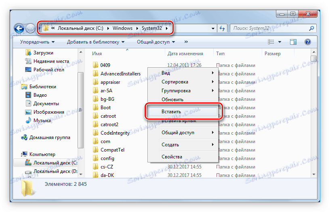Click the Недавние места icon in the sidebar
Image resolution: width=330 pixels, height=212 pixels.
pos(28,61)
